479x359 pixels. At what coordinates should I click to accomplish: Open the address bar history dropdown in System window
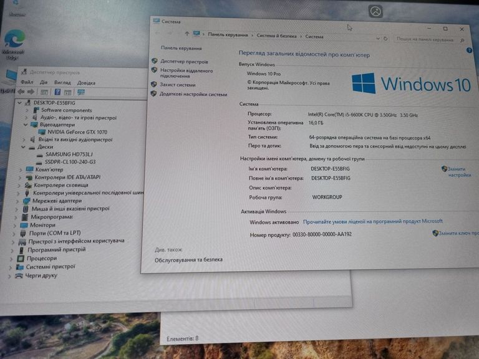coord(378,38)
